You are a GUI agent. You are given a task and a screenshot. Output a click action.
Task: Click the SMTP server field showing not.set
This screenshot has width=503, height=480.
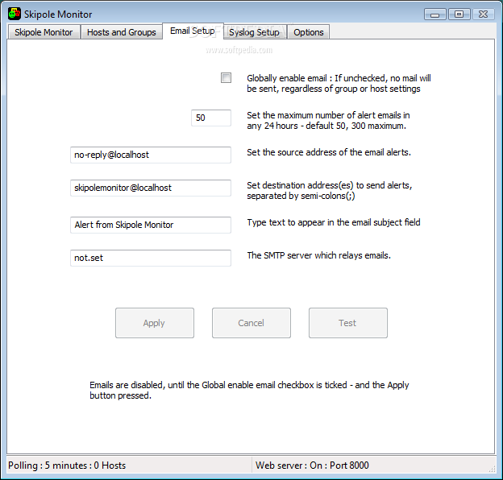(x=151, y=258)
